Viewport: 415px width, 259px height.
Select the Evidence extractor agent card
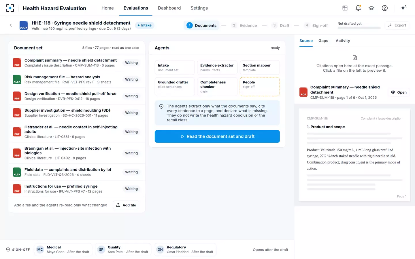[x=217, y=68]
